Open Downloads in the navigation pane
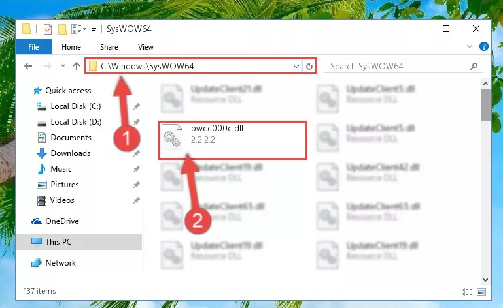Viewport: 503px width, 308px height. point(71,153)
